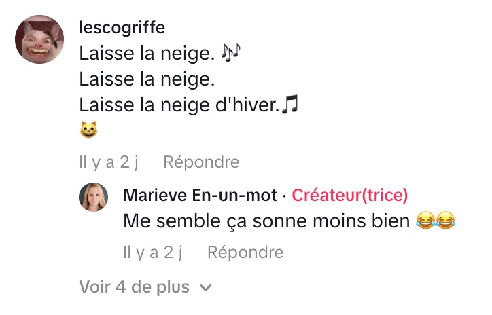Click the second "Laisse la neige." line
This screenshot has height=315, width=492.
click(x=147, y=79)
